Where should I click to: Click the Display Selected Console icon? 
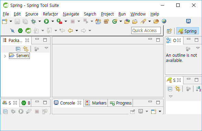tap(141, 111)
